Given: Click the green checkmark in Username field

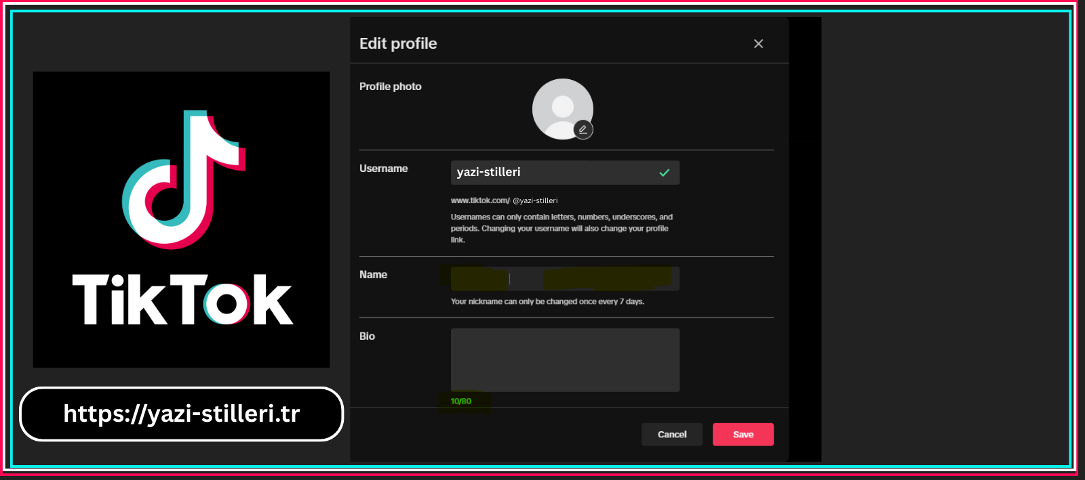Looking at the screenshot, I should click(665, 173).
